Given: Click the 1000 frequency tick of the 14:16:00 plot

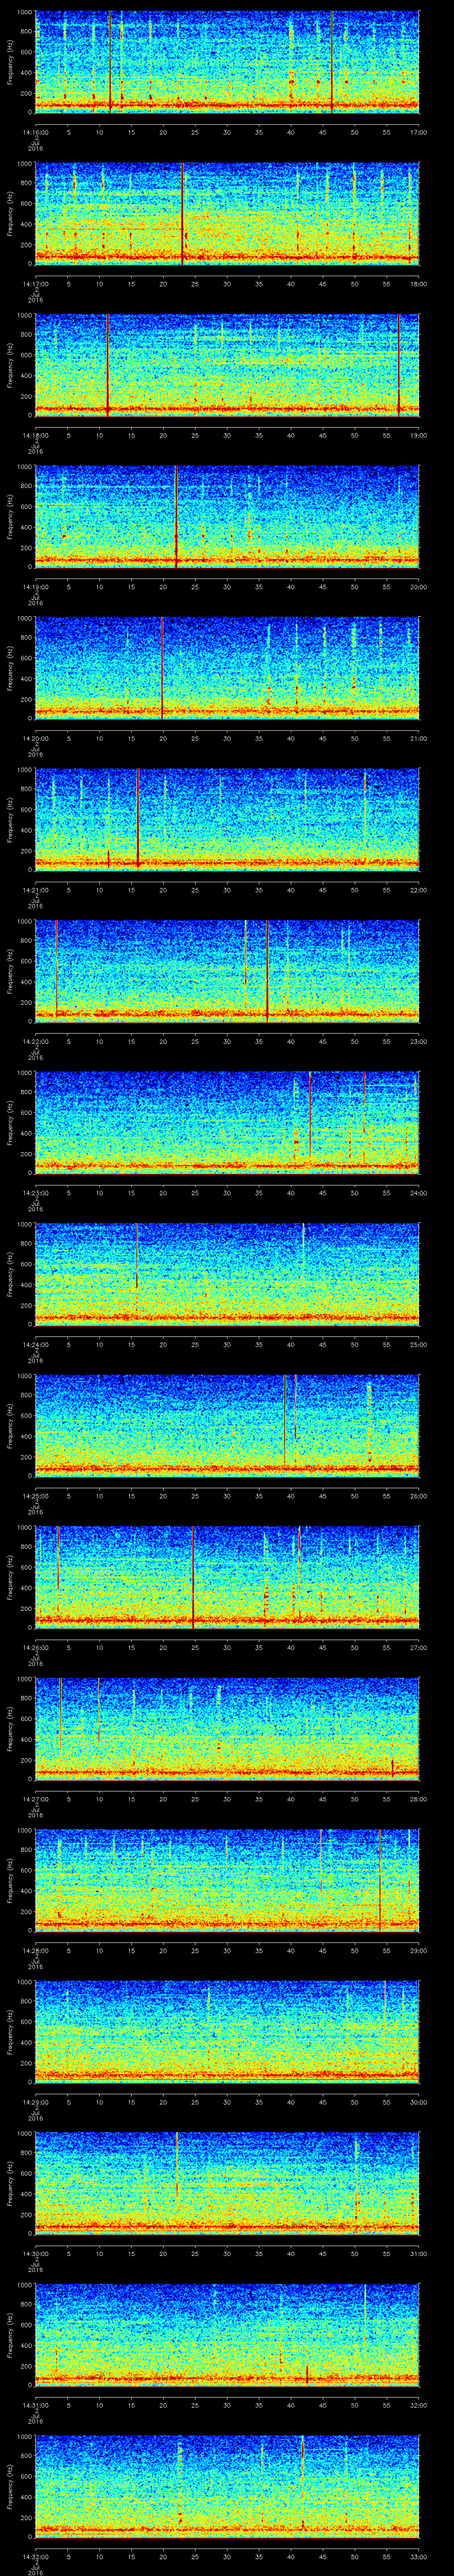Looking at the screenshot, I should pyautogui.click(x=25, y=12).
